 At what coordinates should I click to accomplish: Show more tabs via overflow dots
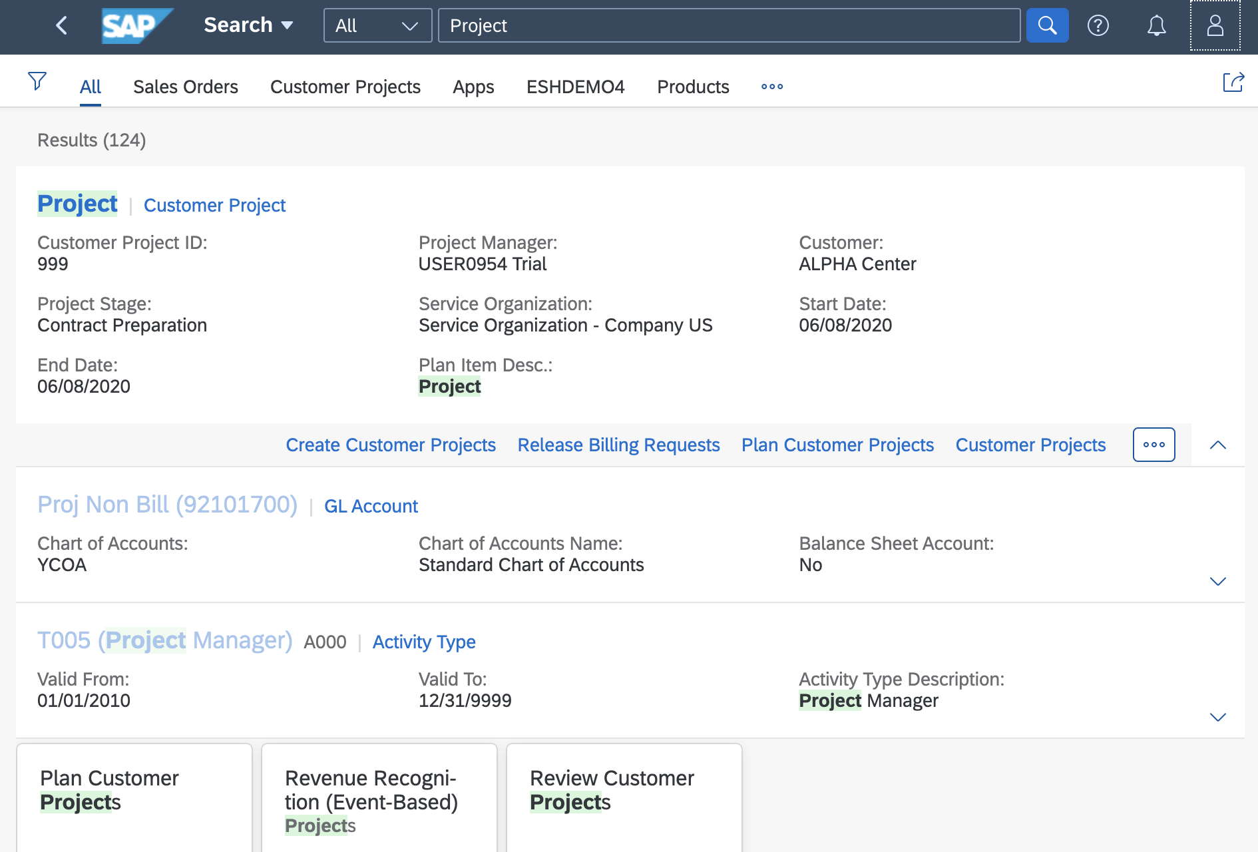point(772,87)
